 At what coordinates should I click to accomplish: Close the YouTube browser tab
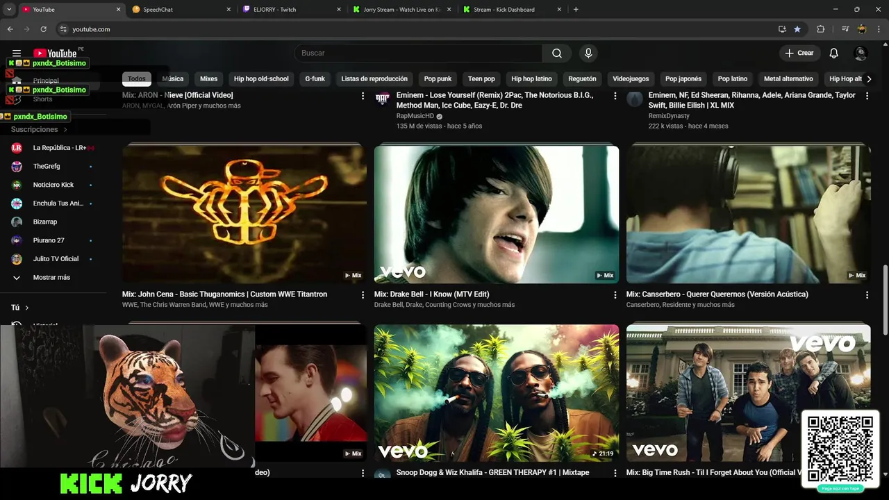click(118, 10)
